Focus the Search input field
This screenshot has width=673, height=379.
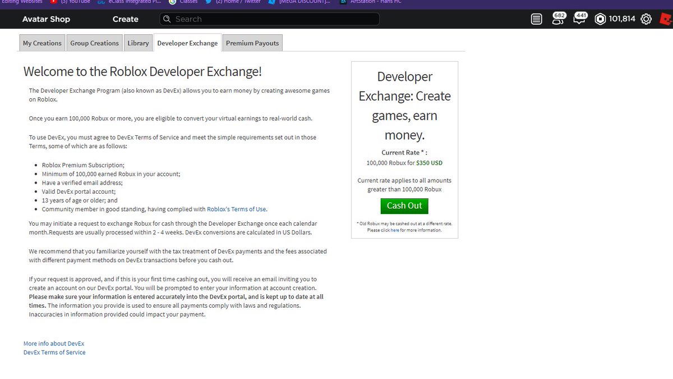(269, 19)
